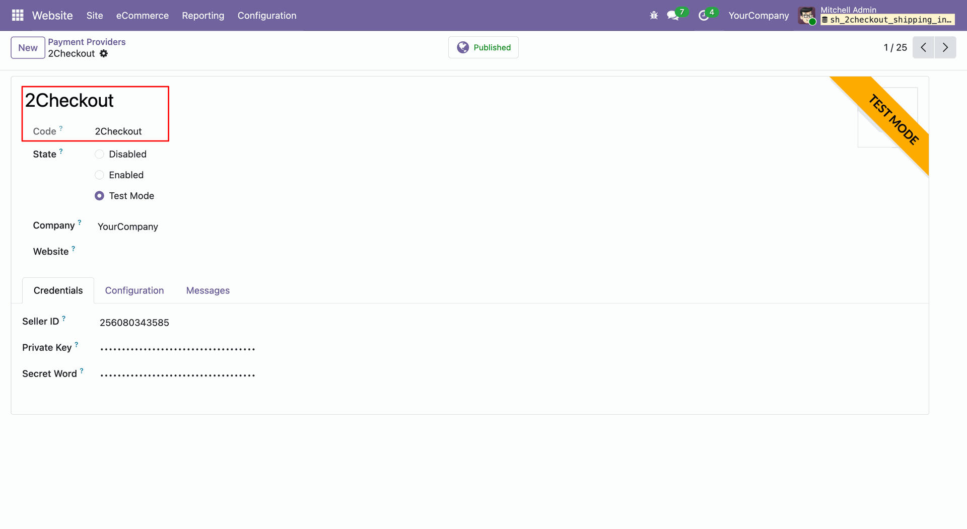Click the Private Key password field
967x529 pixels.
click(x=177, y=349)
